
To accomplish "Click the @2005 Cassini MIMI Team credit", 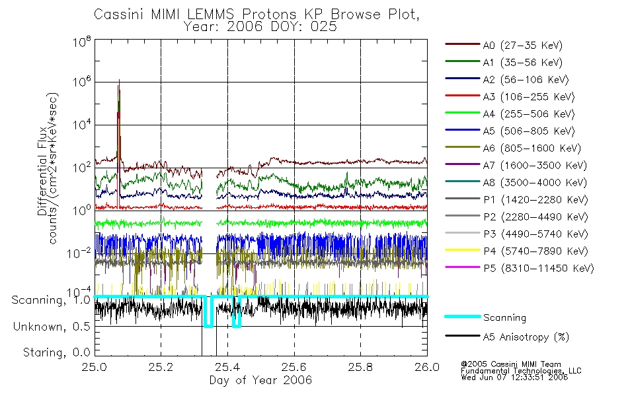I will (x=510, y=364).
